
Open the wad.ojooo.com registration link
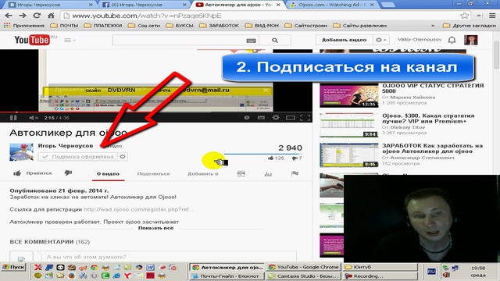coord(139,209)
